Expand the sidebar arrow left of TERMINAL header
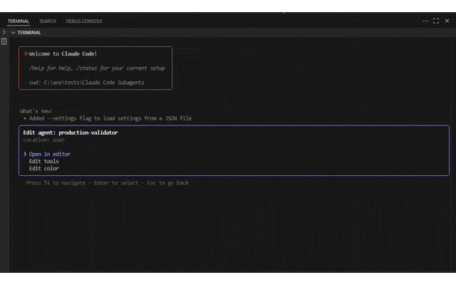 point(4,32)
